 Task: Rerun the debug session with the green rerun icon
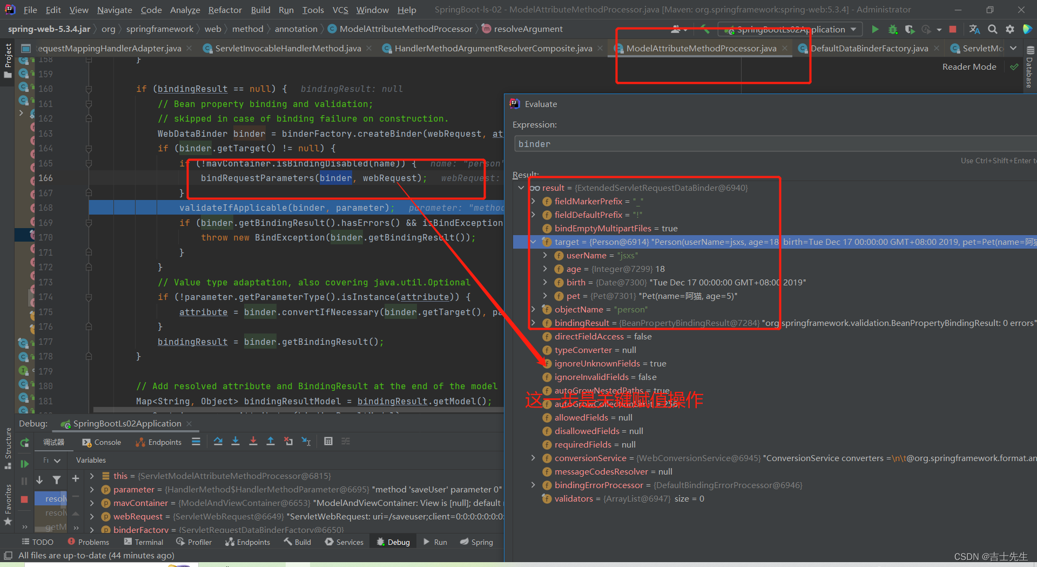(25, 443)
